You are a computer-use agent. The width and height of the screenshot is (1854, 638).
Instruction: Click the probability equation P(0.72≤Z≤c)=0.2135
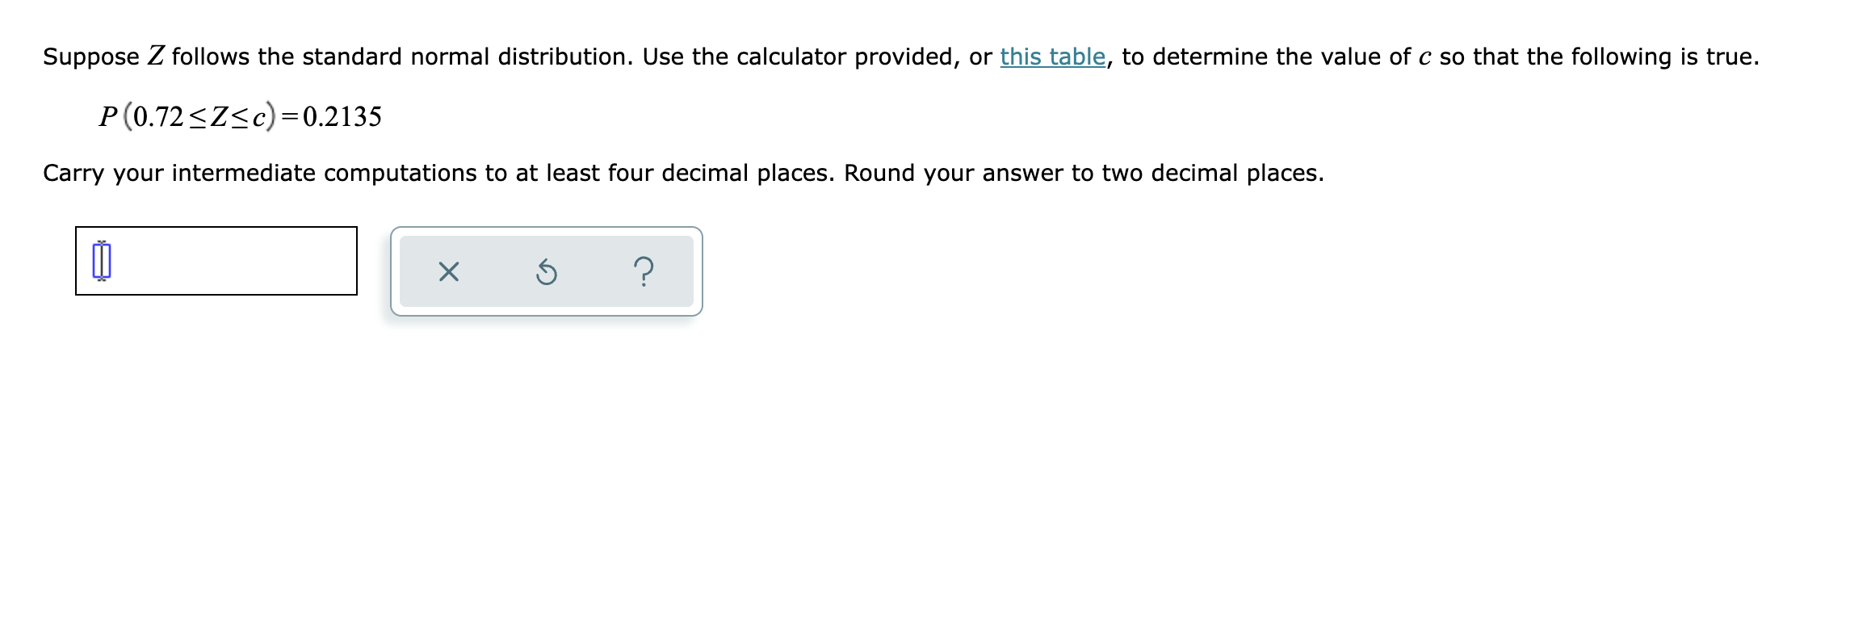coord(238,115)
